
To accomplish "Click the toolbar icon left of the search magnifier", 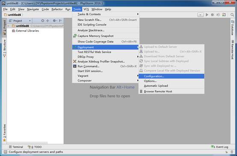I will (224, 15).
